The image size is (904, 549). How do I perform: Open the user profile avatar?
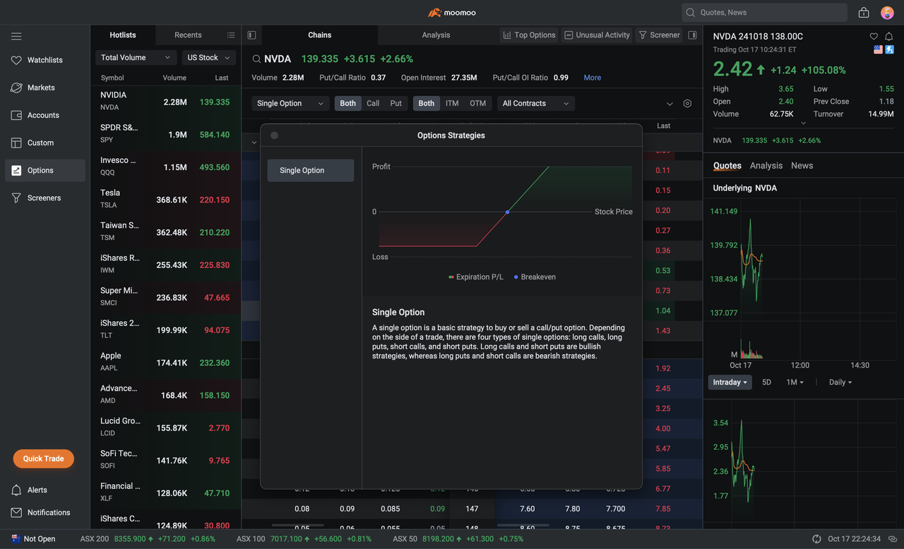pos(887,13)
